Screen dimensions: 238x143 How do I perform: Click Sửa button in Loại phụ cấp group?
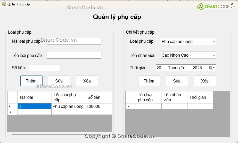(59, 81)
